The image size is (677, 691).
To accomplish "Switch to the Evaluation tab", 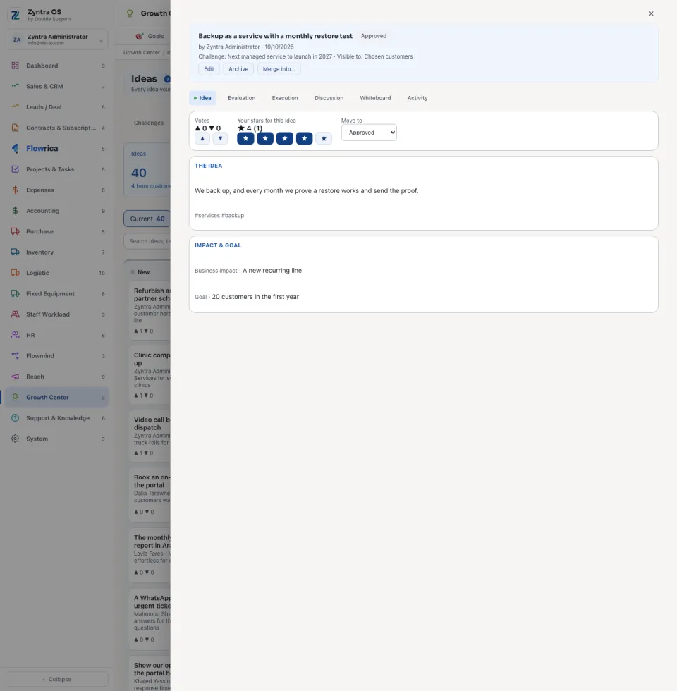I will click(x=241, y=98).
